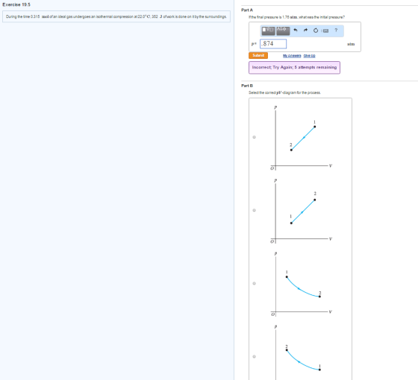Click the question mark help icon
The height and width of the screenshot is (380, 418).
[x=336, y=31]
